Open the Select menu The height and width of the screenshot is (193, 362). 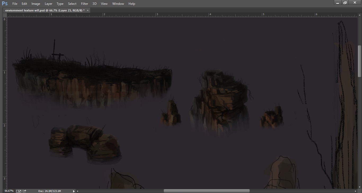pos(72,4)
